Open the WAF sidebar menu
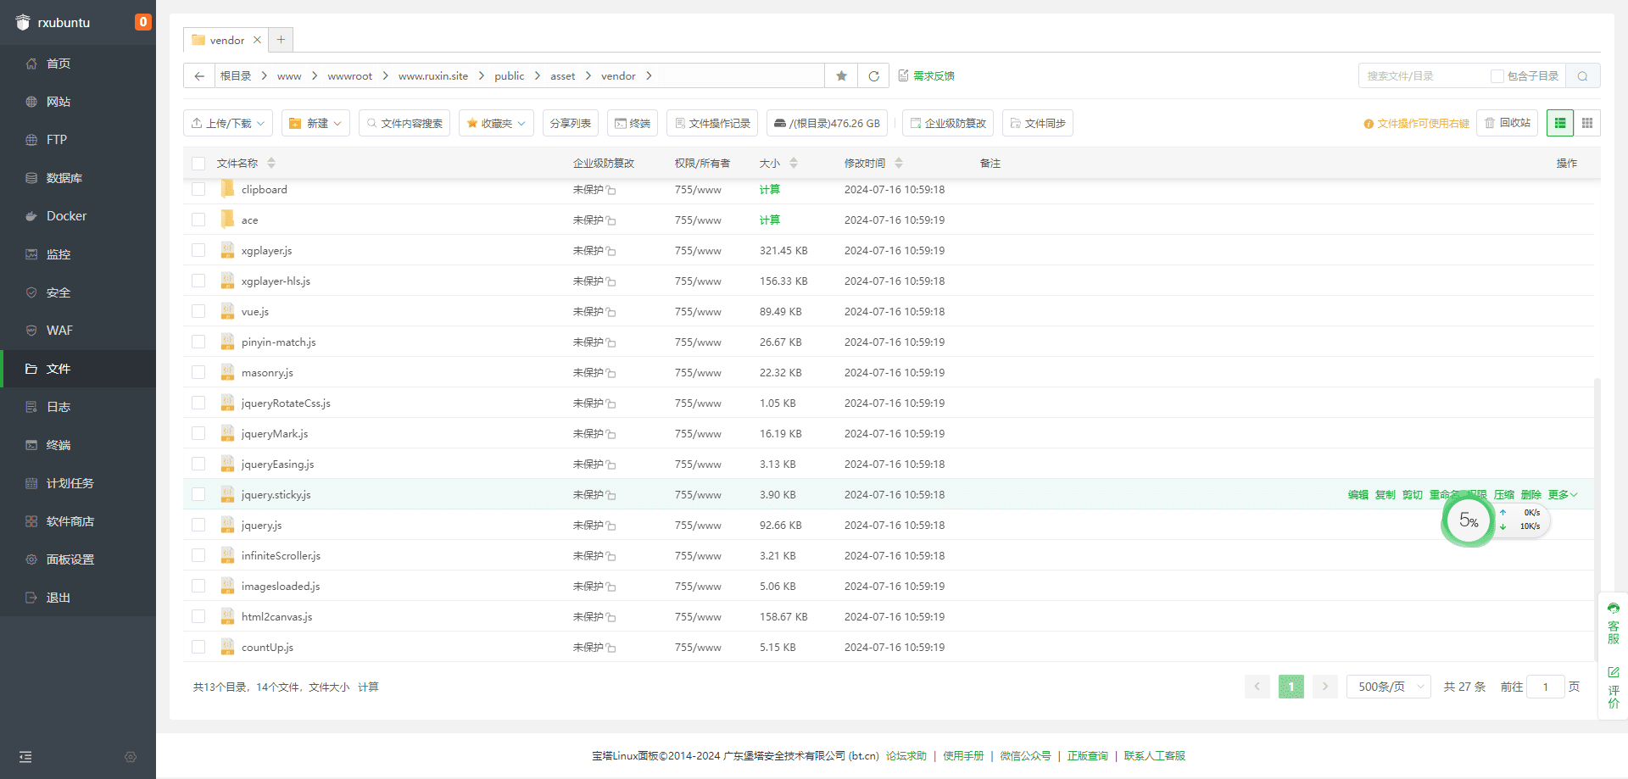This screenshot has height=779, width=1628. tap(78, 331)
